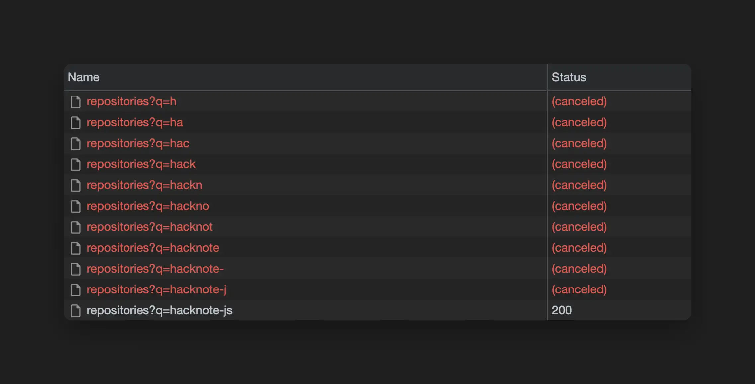Click the file icon beside repositories?q=hacknote
Screen dimensions: 755x384
(76, 248)
